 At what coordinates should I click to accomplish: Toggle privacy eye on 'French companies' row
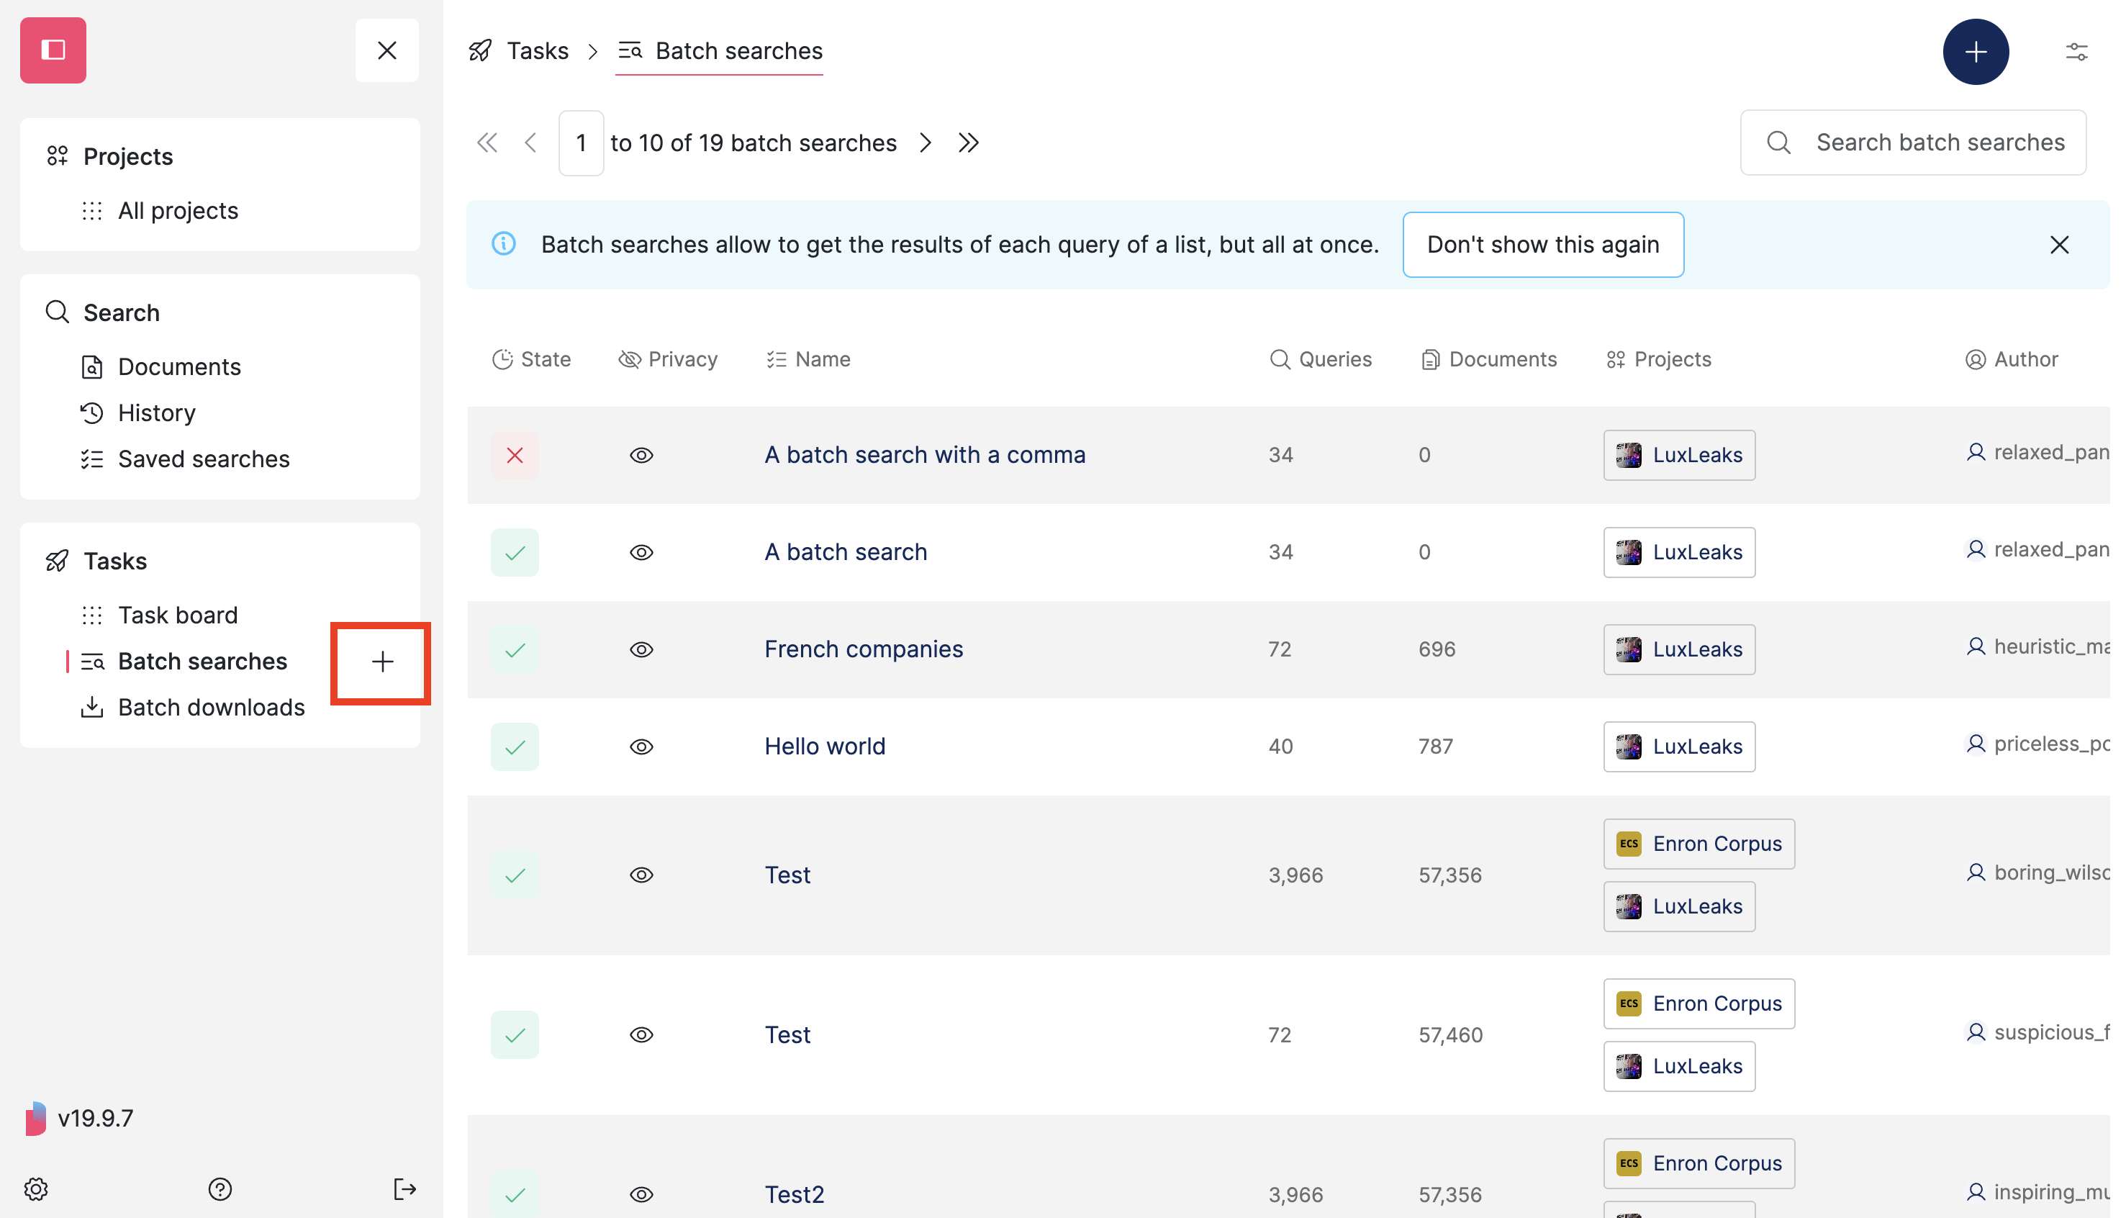641,649
